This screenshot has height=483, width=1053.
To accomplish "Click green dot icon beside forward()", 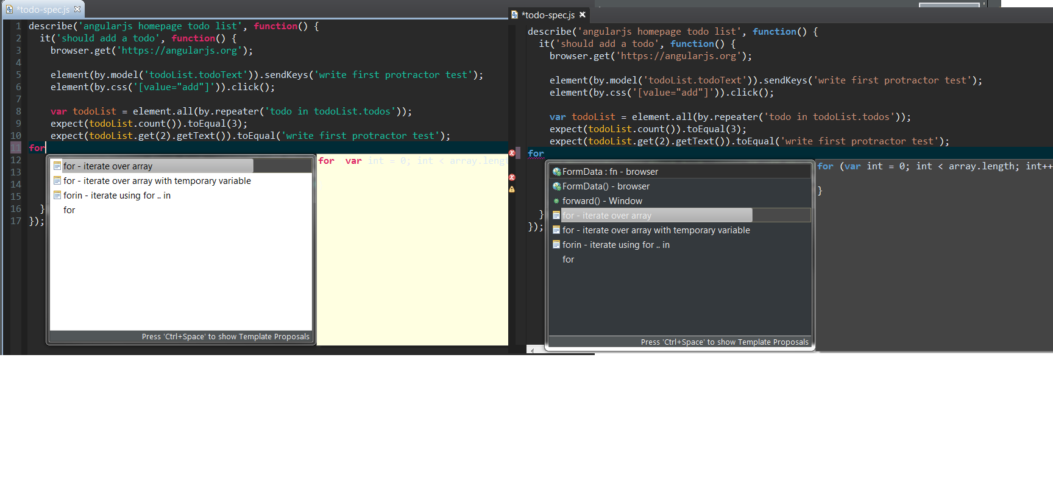I will click(556, 201).
